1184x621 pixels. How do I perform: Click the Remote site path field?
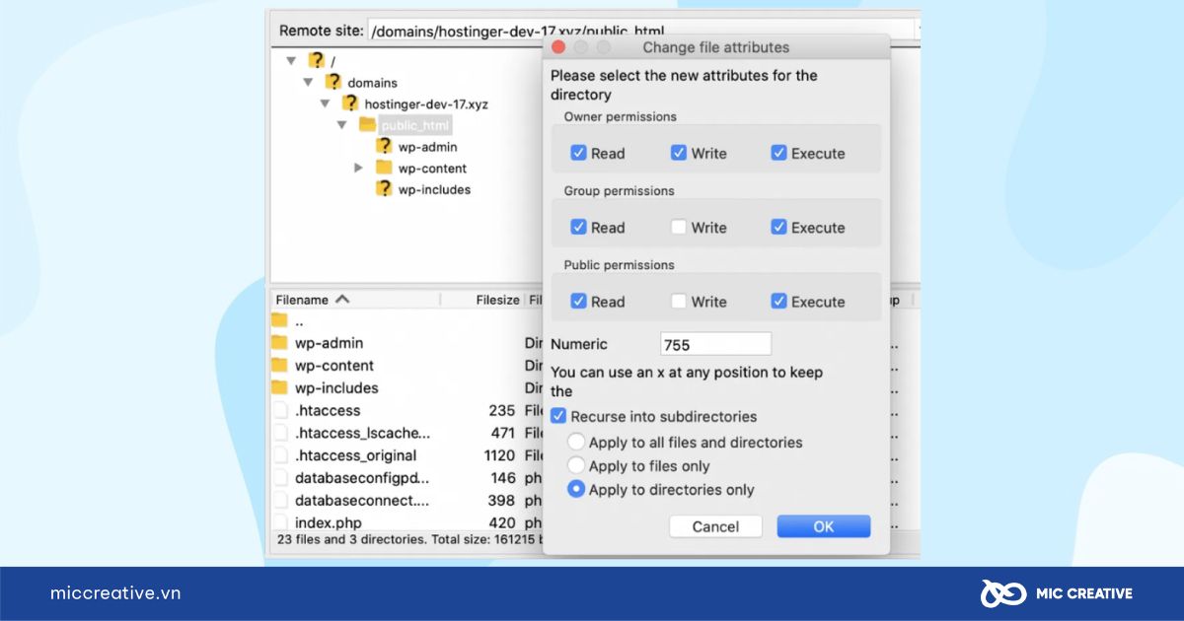[x=641, y=31]
